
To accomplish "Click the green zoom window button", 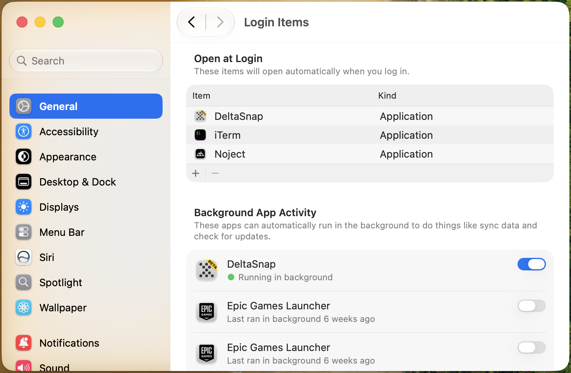I will tap(58, 22).
